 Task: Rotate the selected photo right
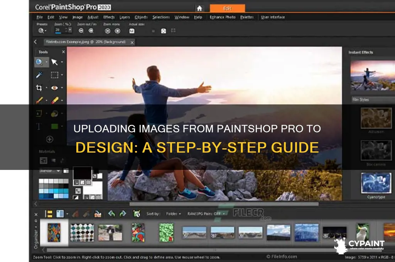(123, 214)
